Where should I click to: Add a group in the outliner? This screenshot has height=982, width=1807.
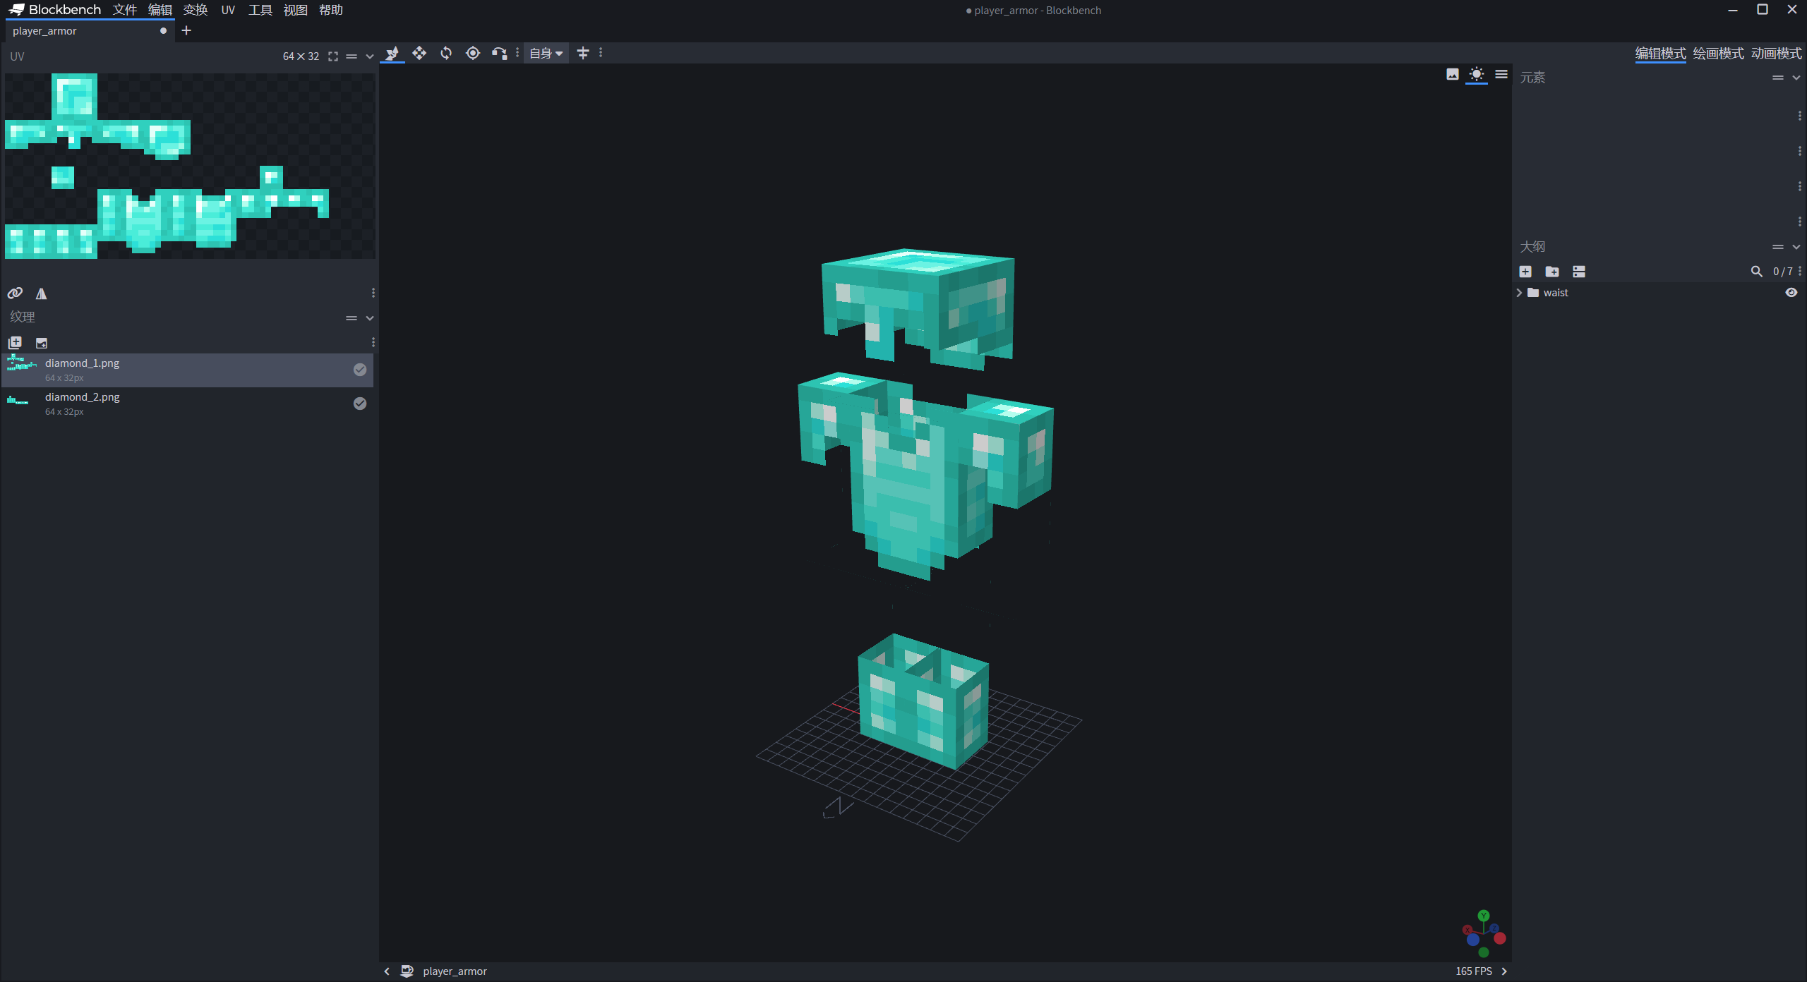click(x=1552, y=272)
